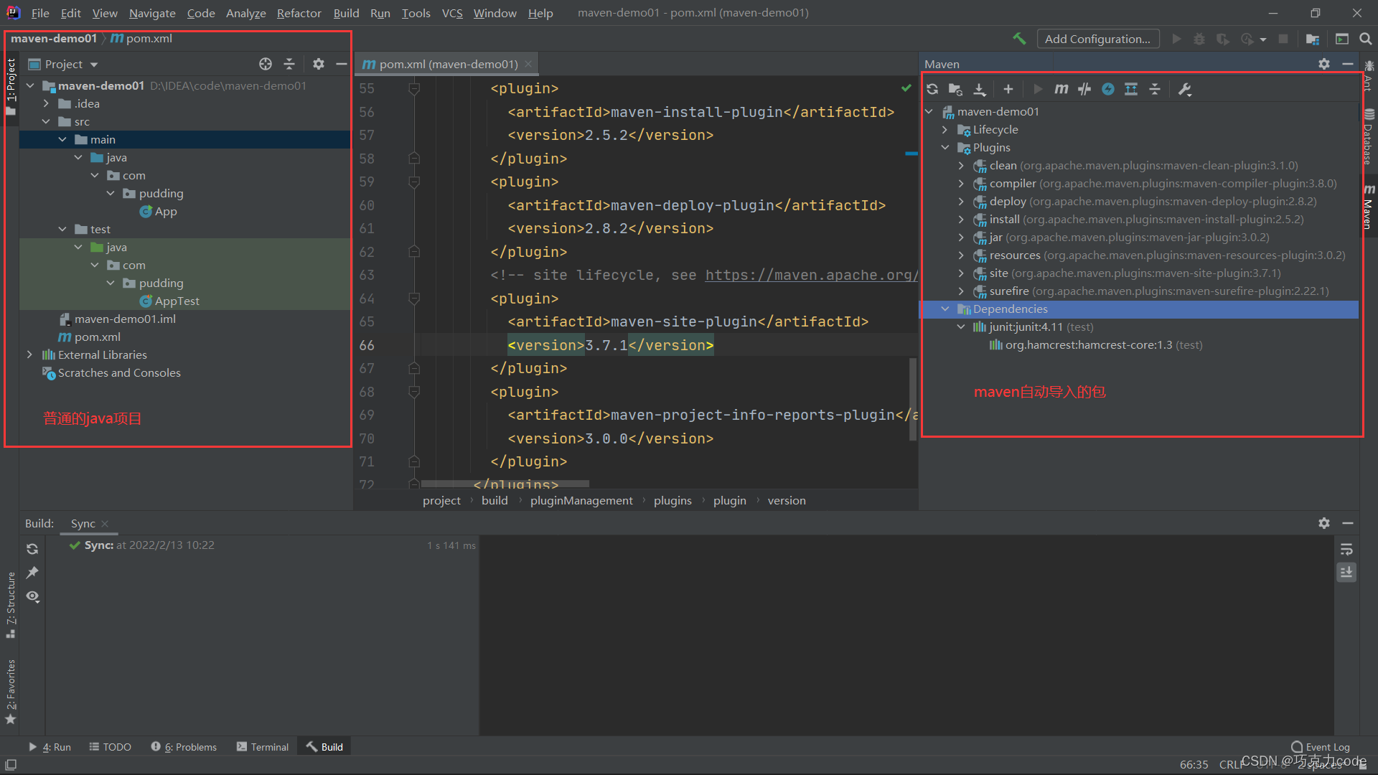Collapse the test folder

point(62,229)
